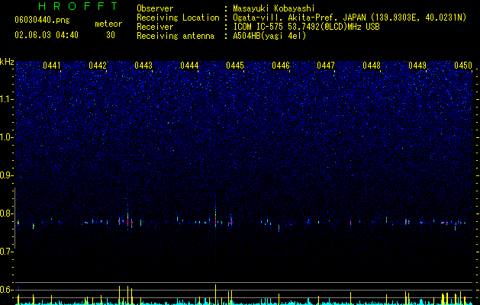Image resolution: width=480 pixels, height=305 pixels.
Task: Click the 0.7 kHz axis label
Action: 7,251
